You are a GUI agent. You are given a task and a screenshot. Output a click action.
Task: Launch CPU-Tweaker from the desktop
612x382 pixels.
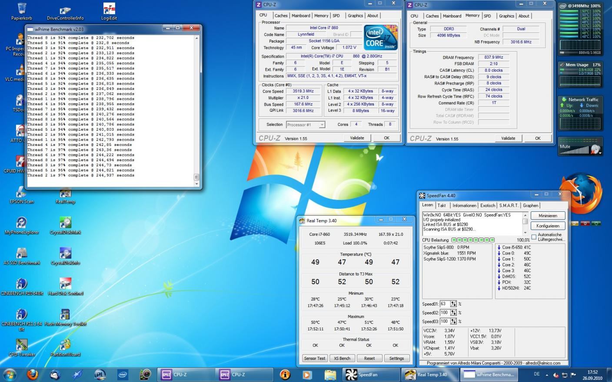[21, 348]
